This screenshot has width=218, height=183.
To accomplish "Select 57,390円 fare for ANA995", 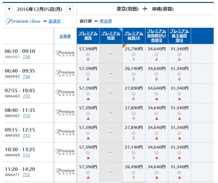I will (88, 133).
